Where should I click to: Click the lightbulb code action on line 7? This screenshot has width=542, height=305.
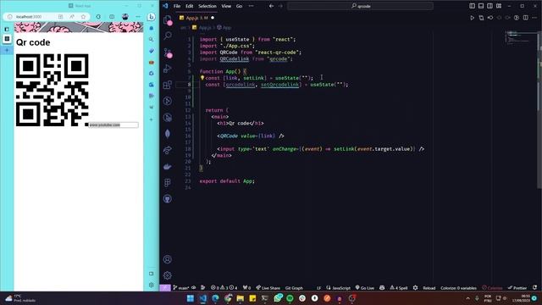202,78
